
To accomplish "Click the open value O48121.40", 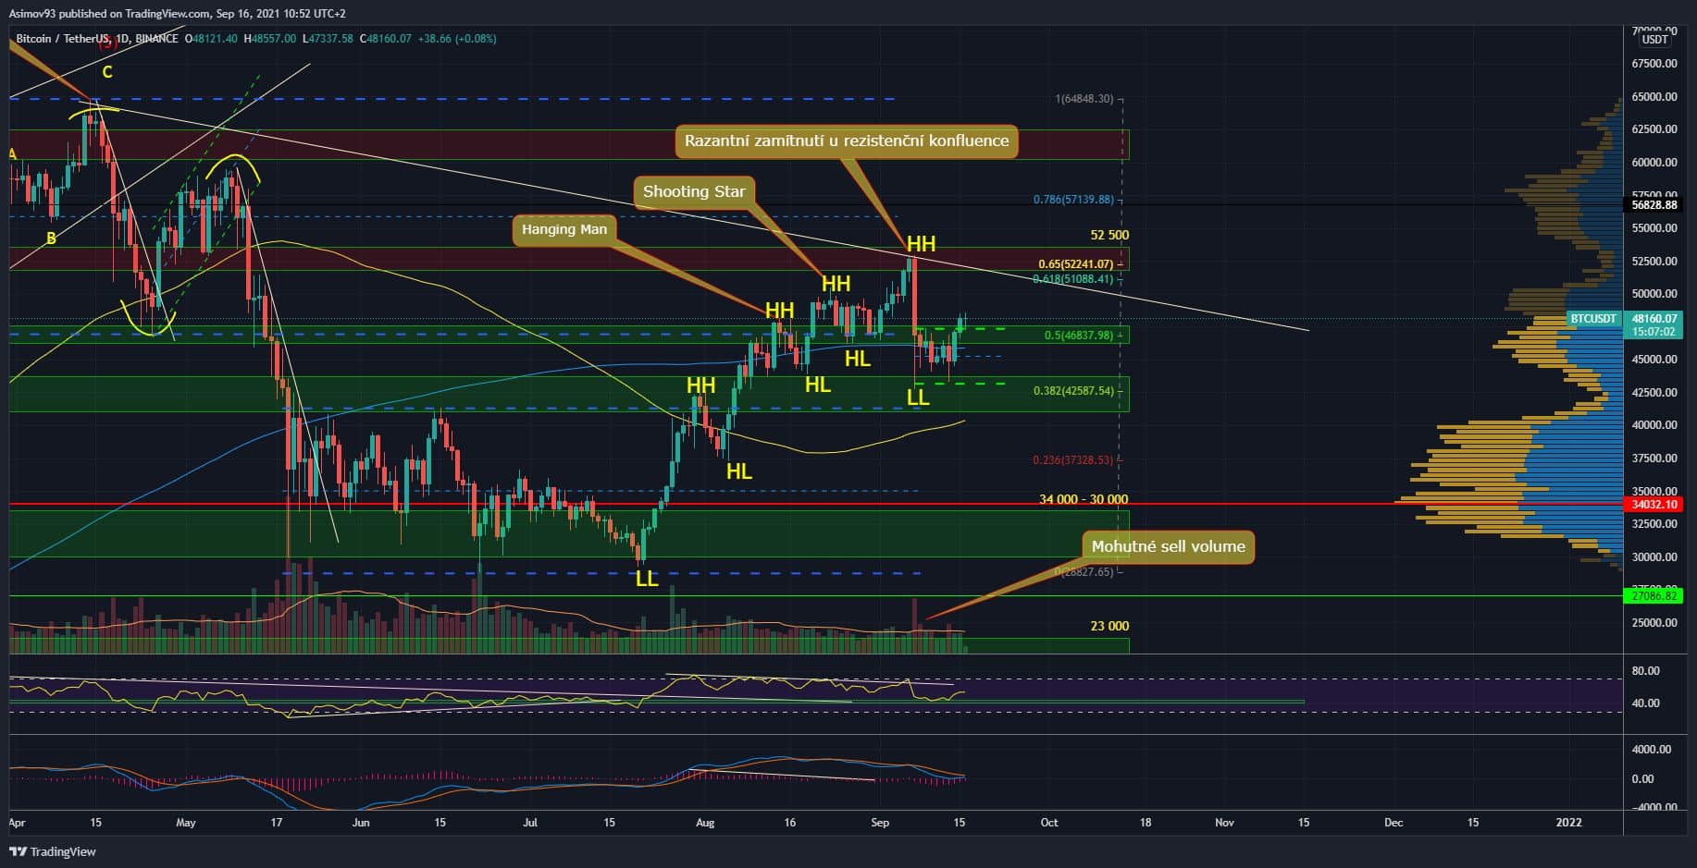I will [x=211, y=39].
